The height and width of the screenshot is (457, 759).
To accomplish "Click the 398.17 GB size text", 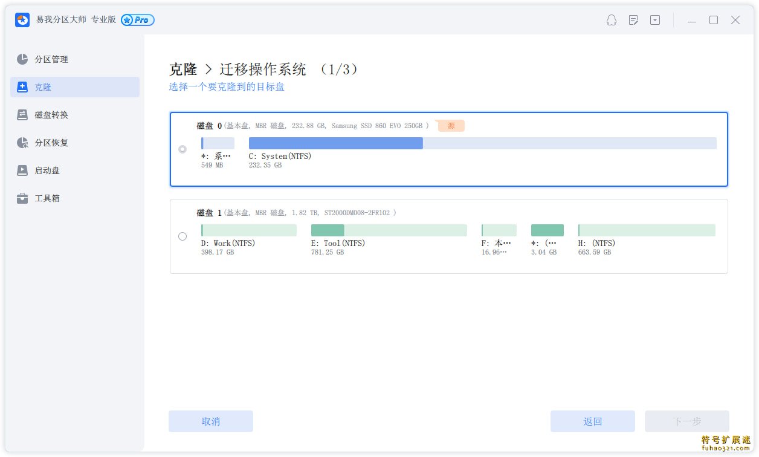I will (x=218, y=253).
